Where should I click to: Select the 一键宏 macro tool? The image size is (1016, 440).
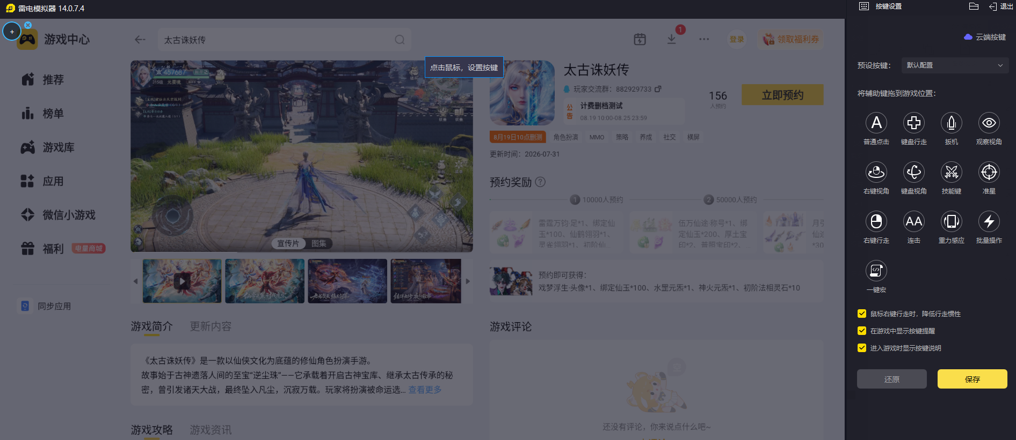[x=876, y=271]
